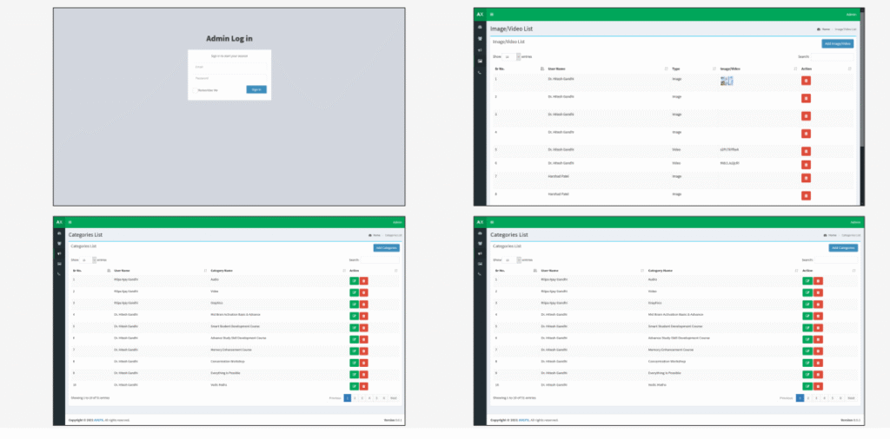This screenshot has height=439, width=890.
Task: Delete row 1 in Image/Video List
Action: [x=806, y=81]
